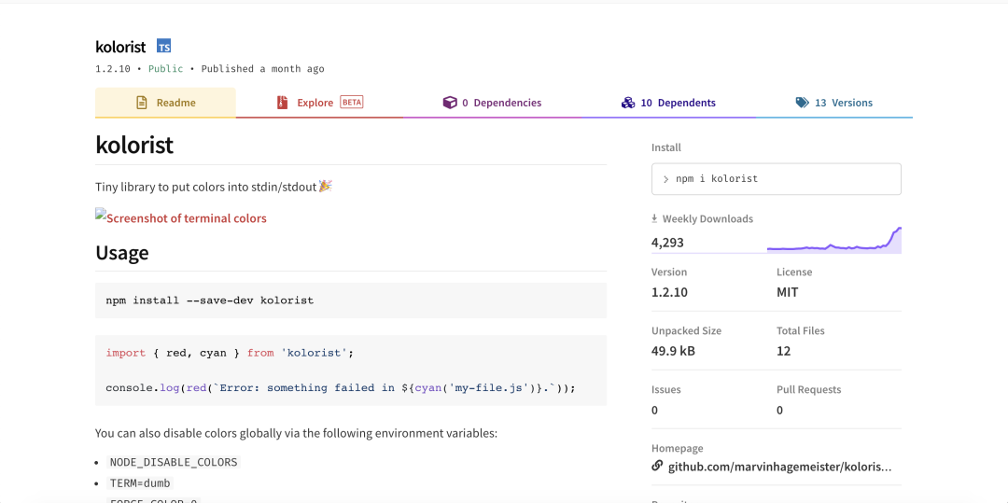Click the Weekly Downloads arrow icon
1008x503 pixels.
pos(655,219)
